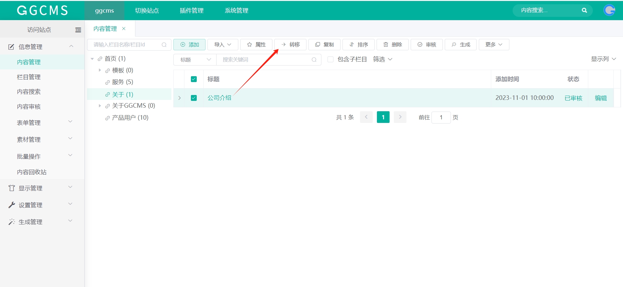
Task: Click the 信息管理 edit icon
Action: 11,47
